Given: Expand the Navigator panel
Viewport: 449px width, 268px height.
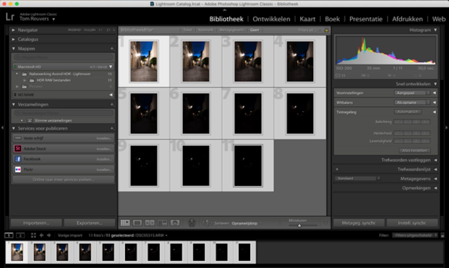Looking at the screenshot, I should coord(13,30).
